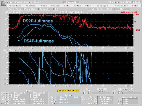Click the red S/N ratio dB label
The image size is (142, 106).
click(129, 12)
